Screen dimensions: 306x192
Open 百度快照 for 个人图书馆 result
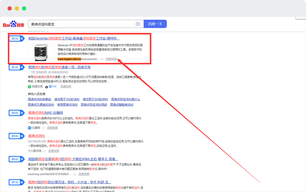point(54,151)
